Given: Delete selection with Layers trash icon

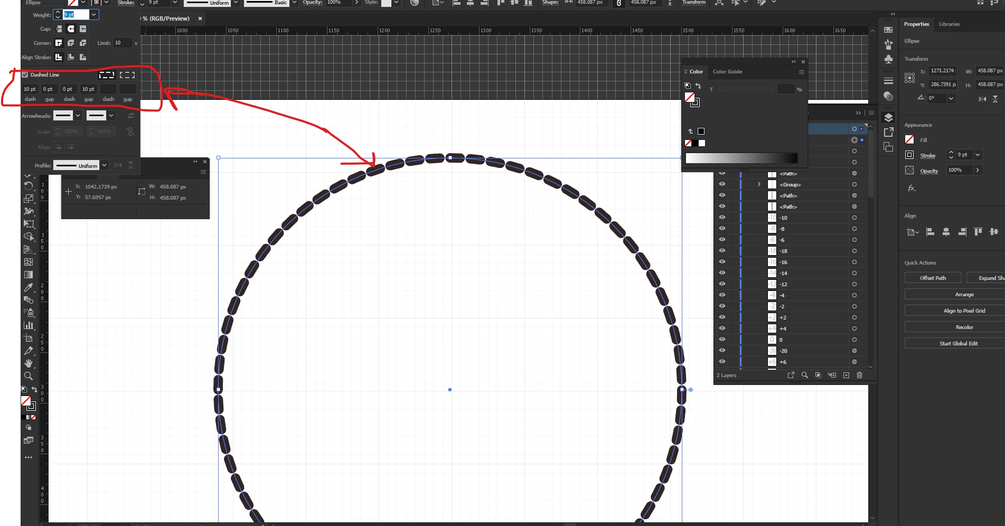Looking at the screenshot, I should 859,375.
